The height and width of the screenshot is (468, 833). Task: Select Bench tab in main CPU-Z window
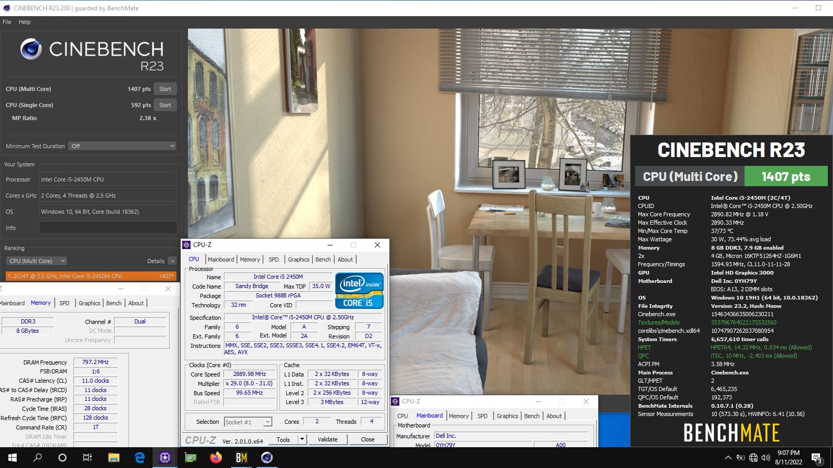[x=323, y=259]
